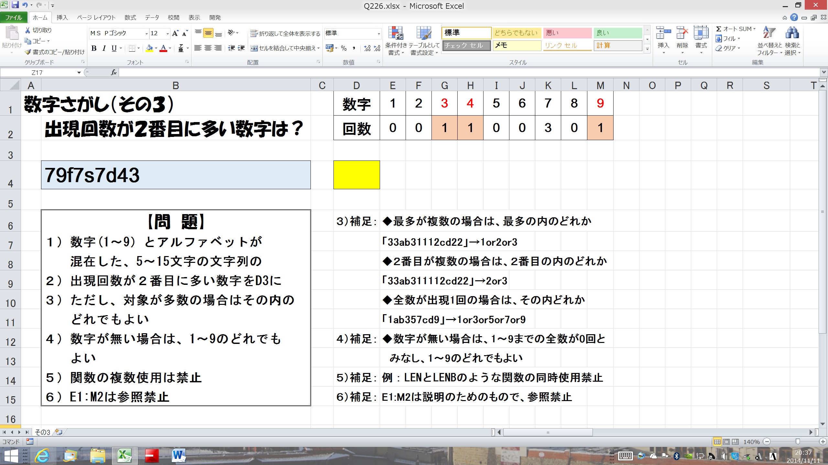This screenshot has width=828, height=465.
Task: Expand the cell styles gallery
Action: click(647, 49)
